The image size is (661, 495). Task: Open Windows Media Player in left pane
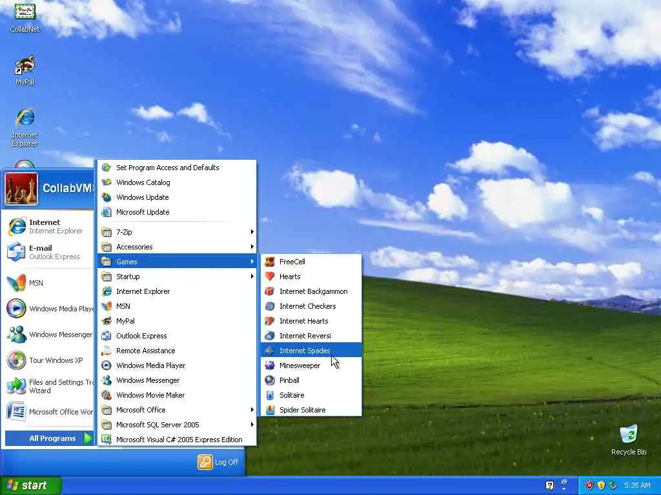coord(48,309)
